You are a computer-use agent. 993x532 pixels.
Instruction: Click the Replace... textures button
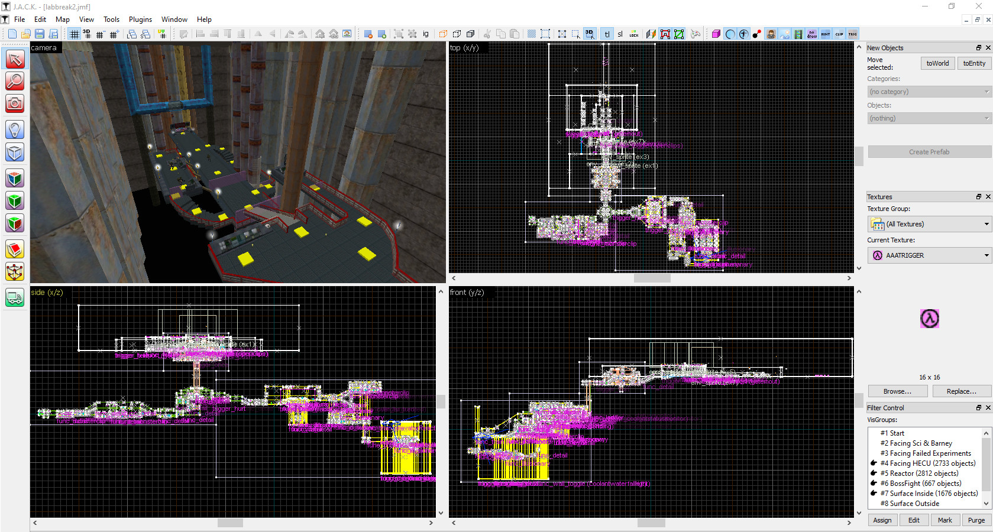pos(962,391)
